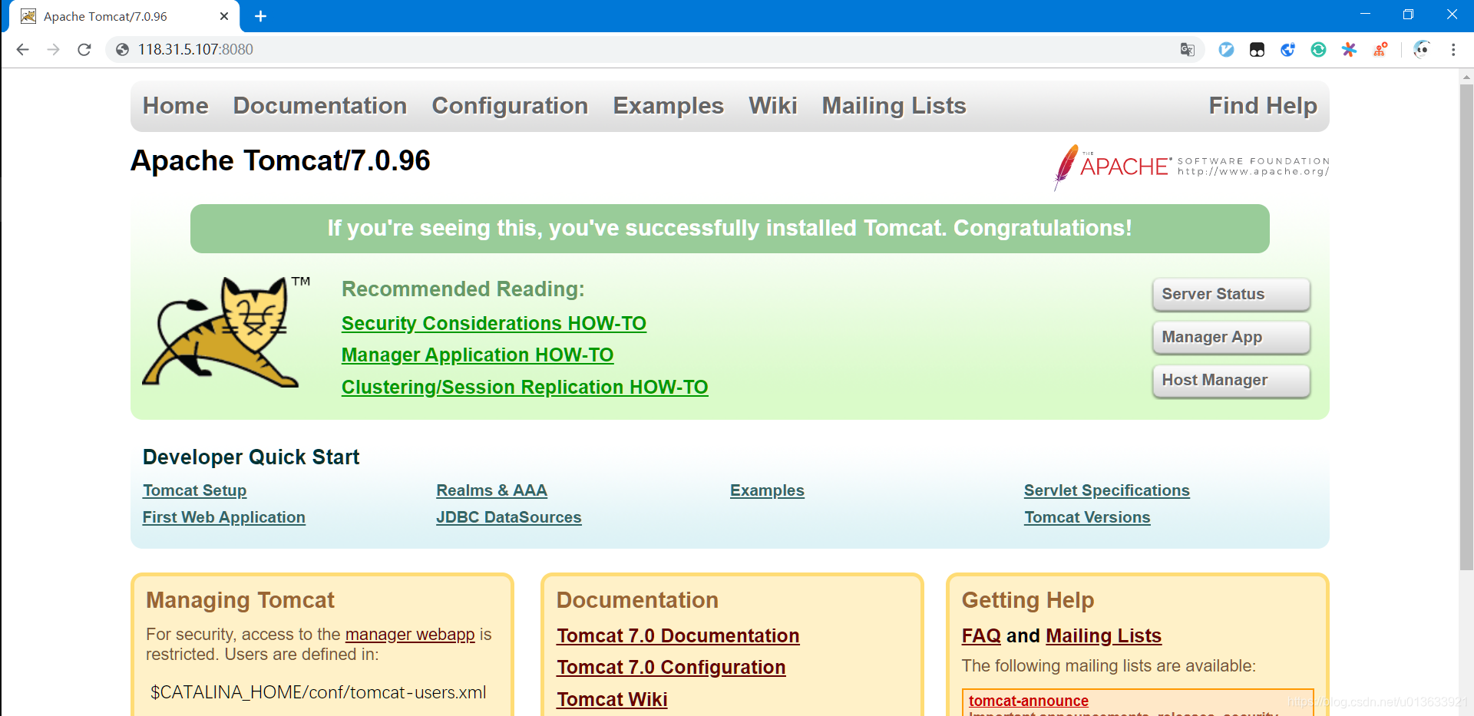The width and height of the screenshot is (1474, 716).
Task: Close the Apache Tomcat/7.0.96 tab
Action: pyautogui.click(x=224, y=16)
